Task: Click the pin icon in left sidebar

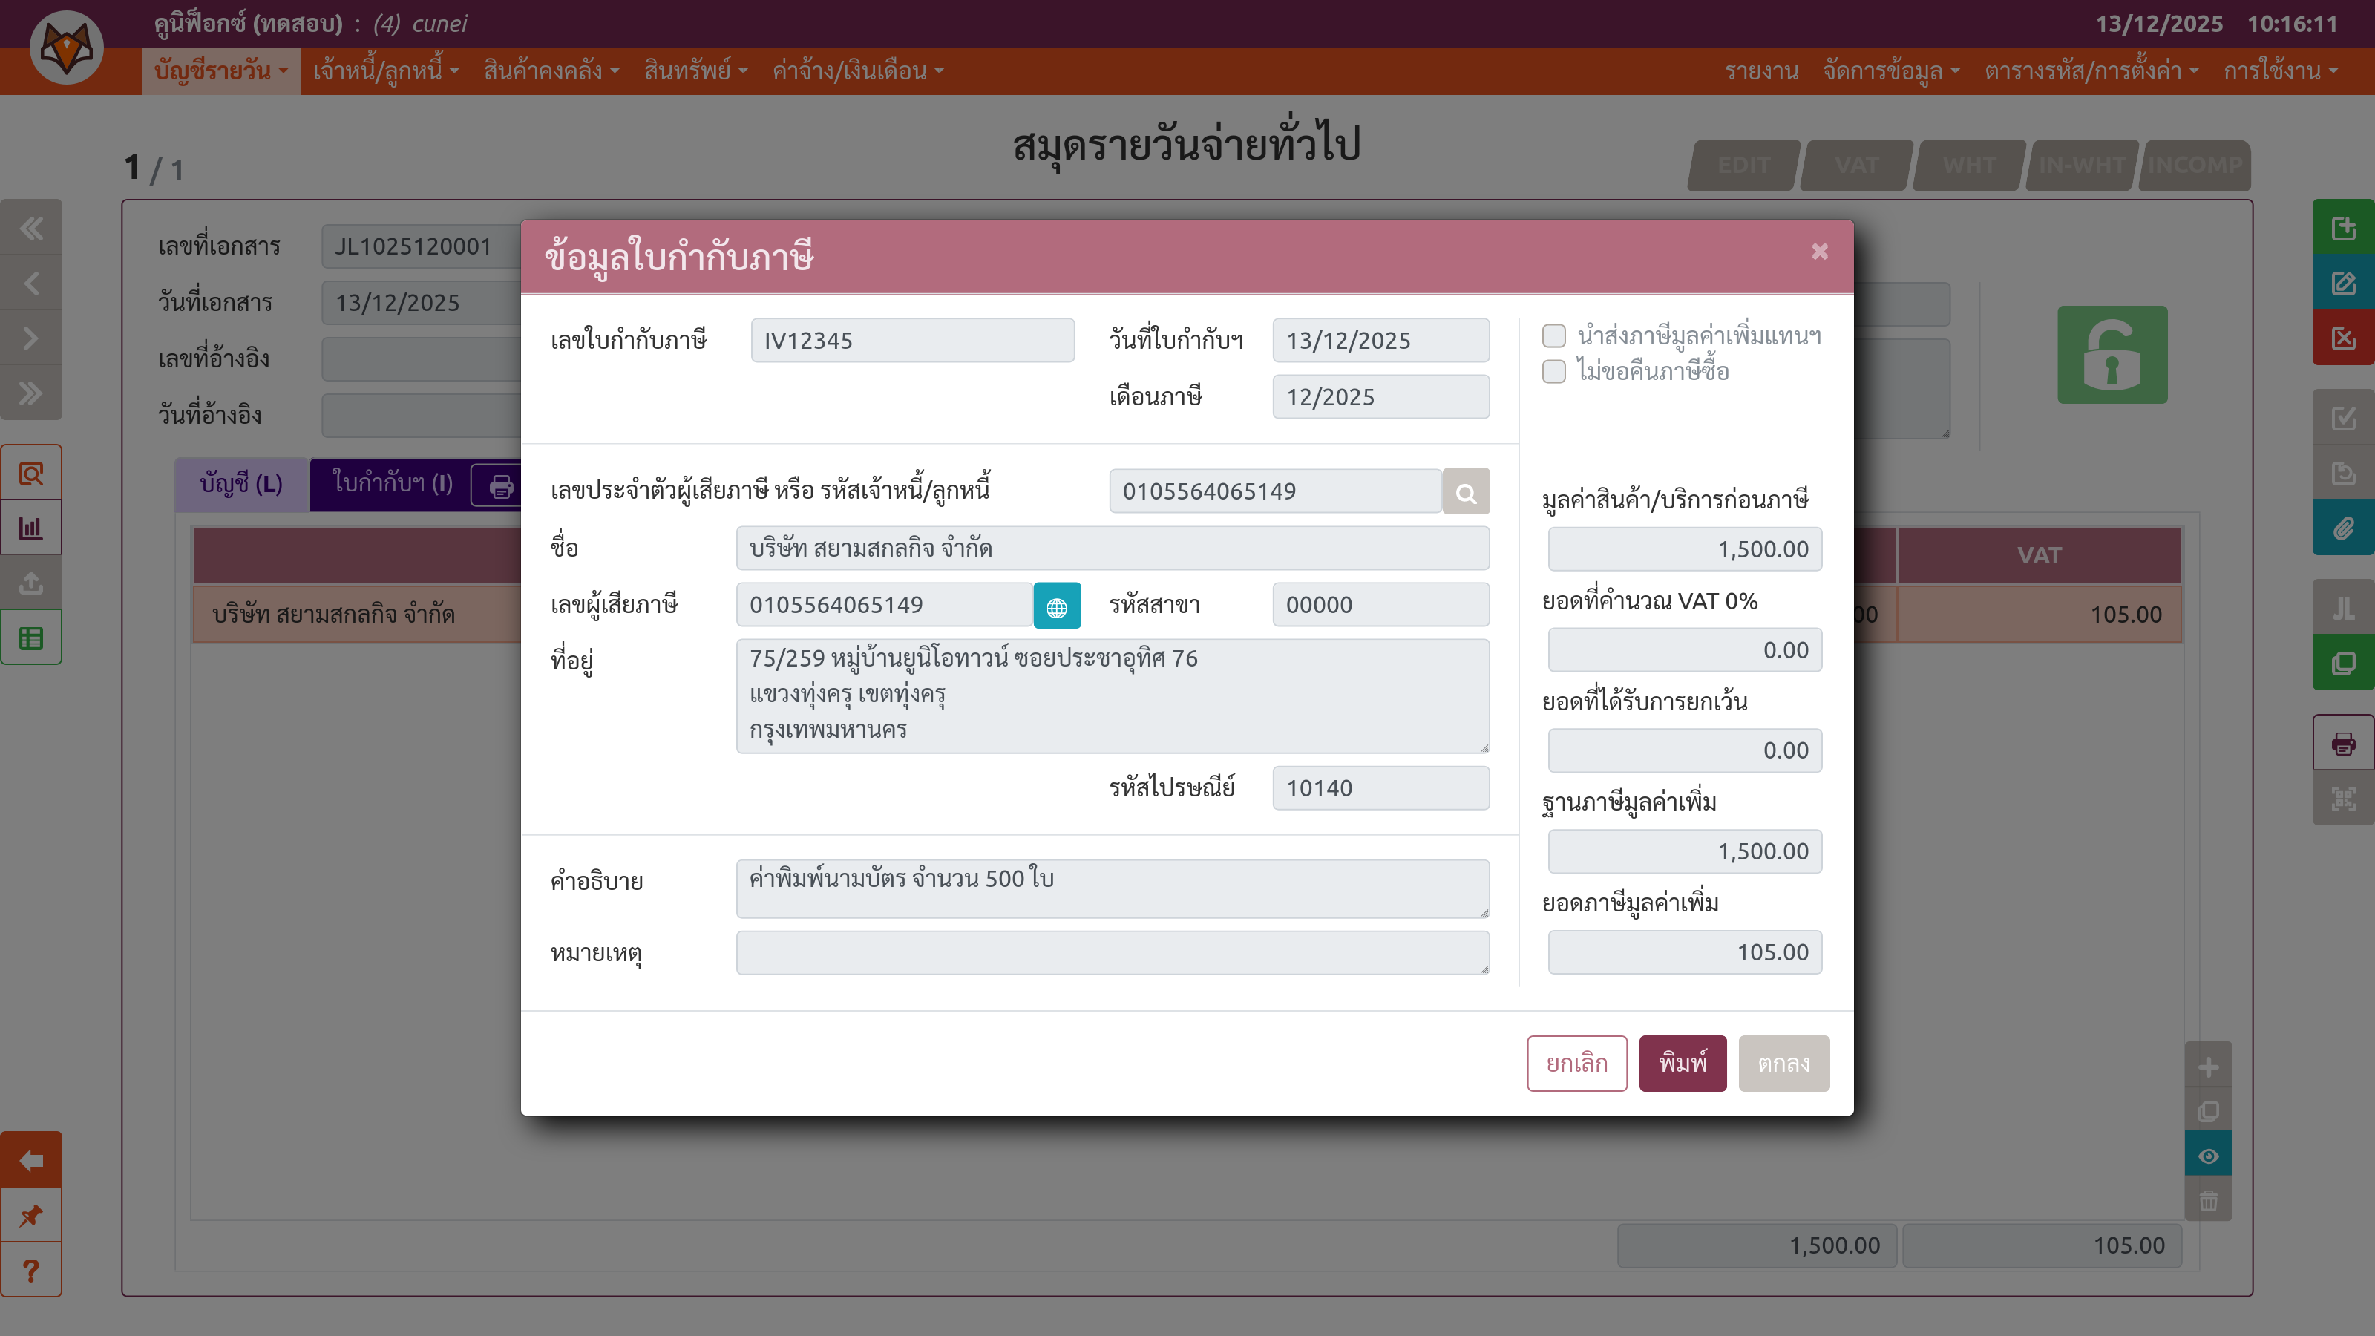Action: (31, 1215)
